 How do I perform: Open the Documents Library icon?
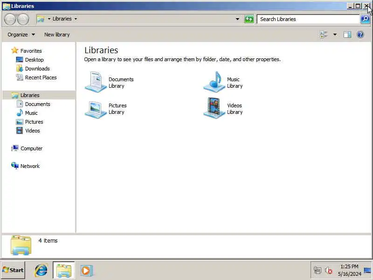pos(96,82)
